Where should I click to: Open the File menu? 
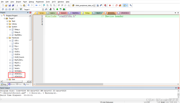pos(2,2)
